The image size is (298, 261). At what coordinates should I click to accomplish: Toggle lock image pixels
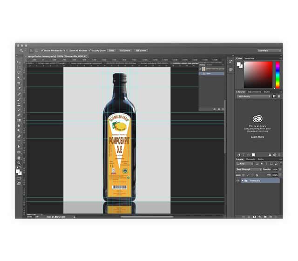[x=248, y=175]
